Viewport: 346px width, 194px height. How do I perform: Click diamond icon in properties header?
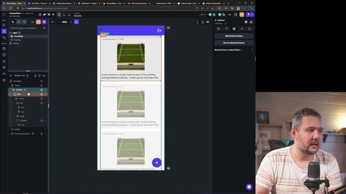[x=246, y=22]
